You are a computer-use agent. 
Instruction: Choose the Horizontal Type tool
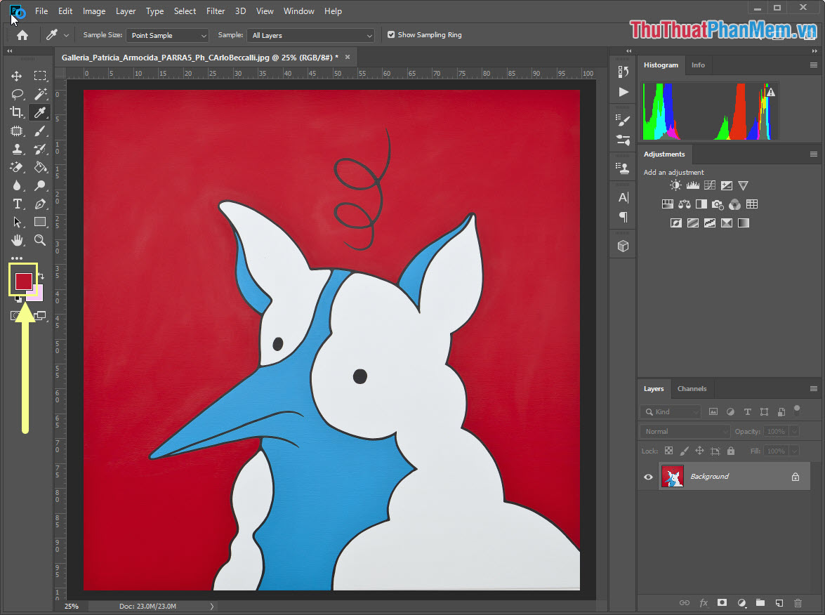point(18,204)
